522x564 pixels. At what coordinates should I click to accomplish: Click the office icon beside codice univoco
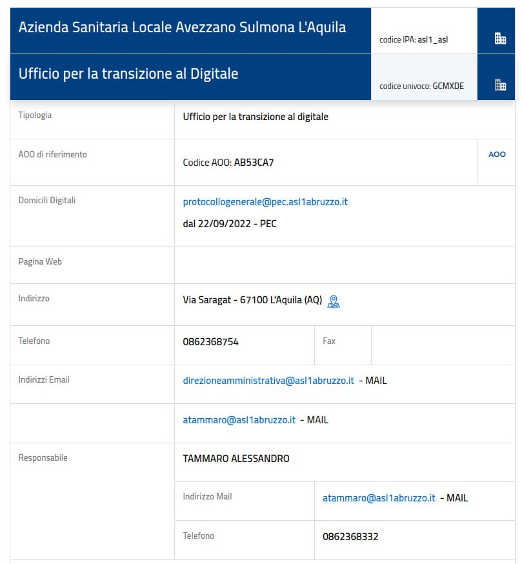tap(500, 85)
